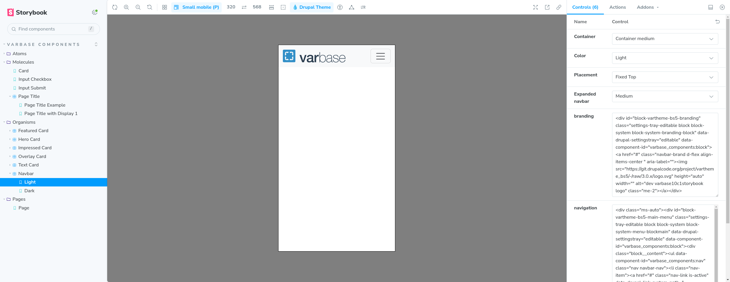
Task: Reset the preview zoom level
Action: pos(150,7)
